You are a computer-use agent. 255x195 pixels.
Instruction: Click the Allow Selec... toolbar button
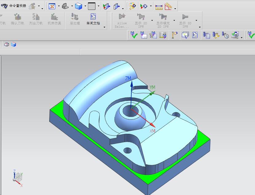coord(122,21)
